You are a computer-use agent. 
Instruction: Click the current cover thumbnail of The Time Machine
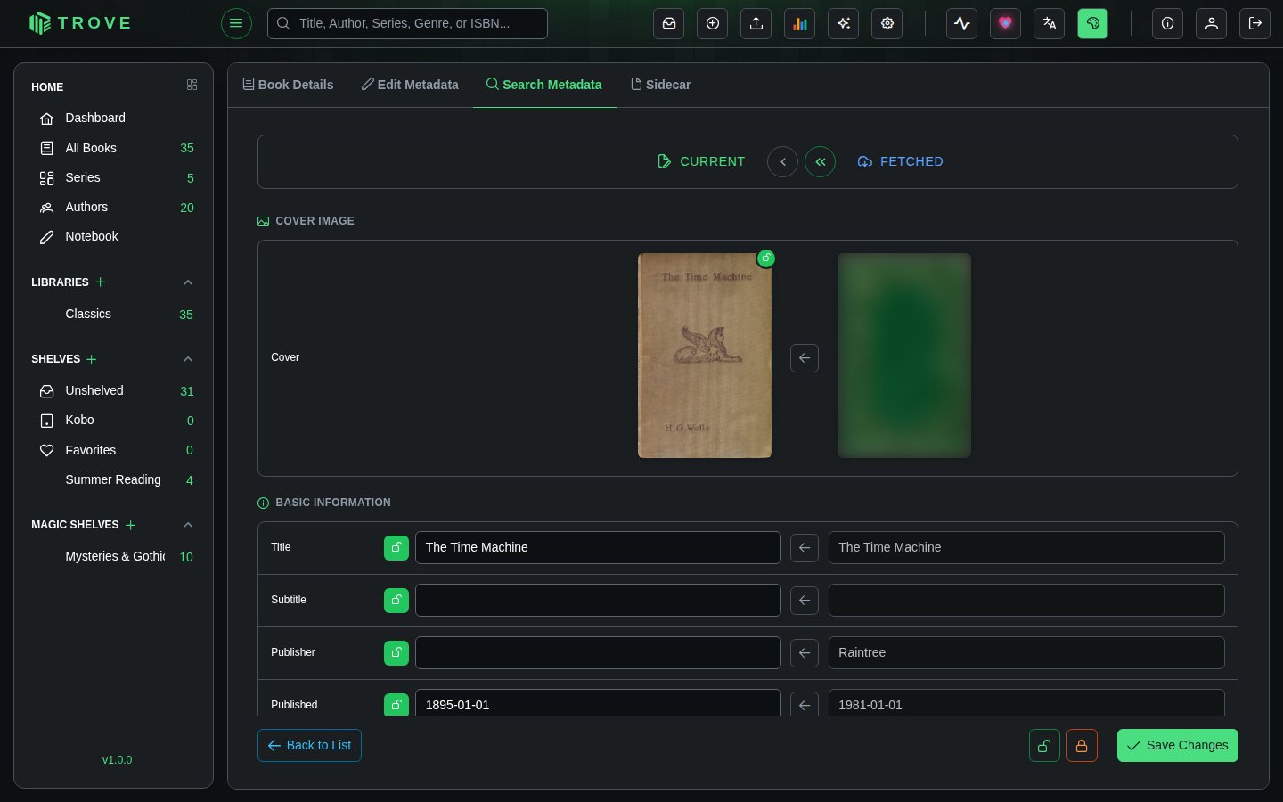tap(705, 356)
